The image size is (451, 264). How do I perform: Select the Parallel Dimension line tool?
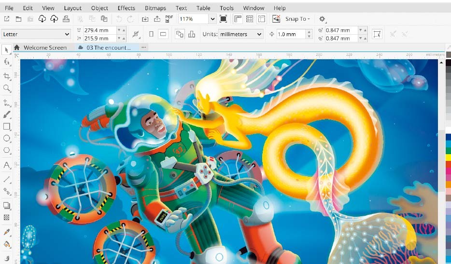pyautogui.click(x=7, y=179)
